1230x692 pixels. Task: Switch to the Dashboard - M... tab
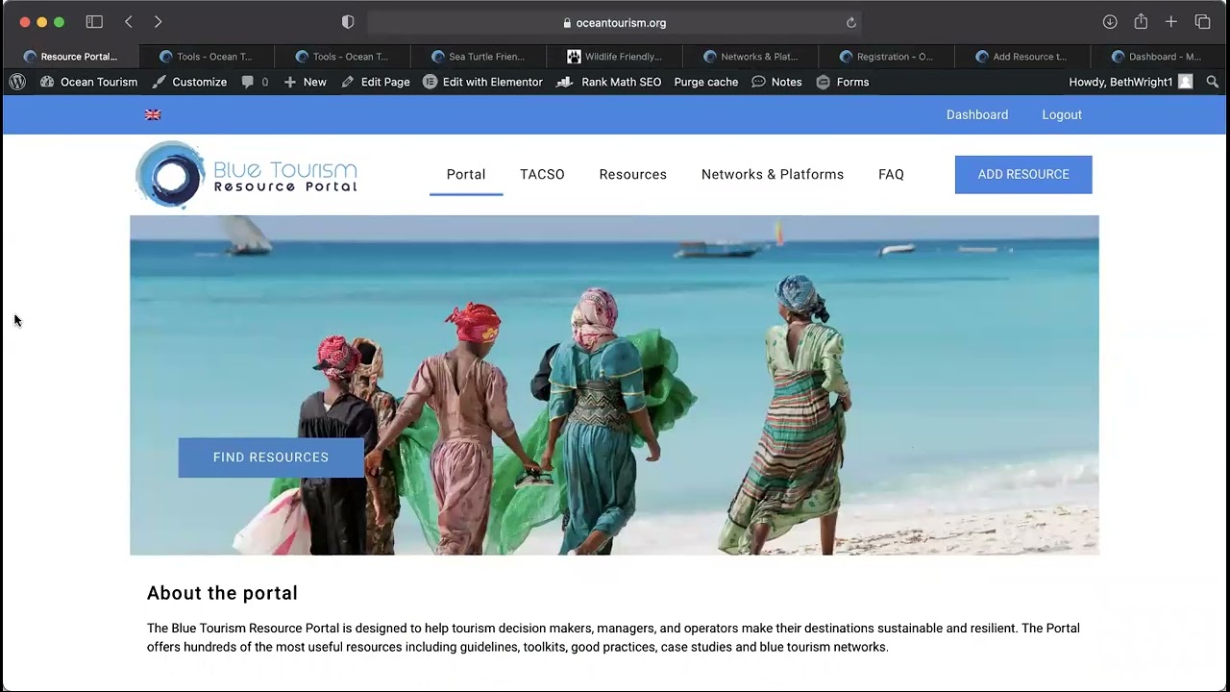(1159, 57)
